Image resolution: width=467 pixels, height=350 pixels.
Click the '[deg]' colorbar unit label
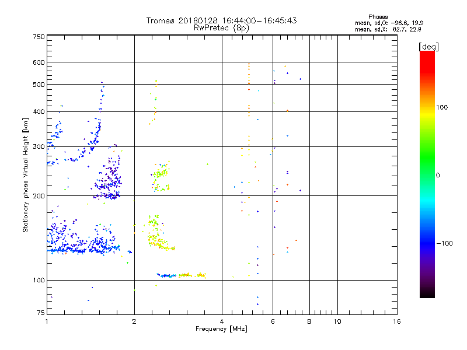coord(428,47)
